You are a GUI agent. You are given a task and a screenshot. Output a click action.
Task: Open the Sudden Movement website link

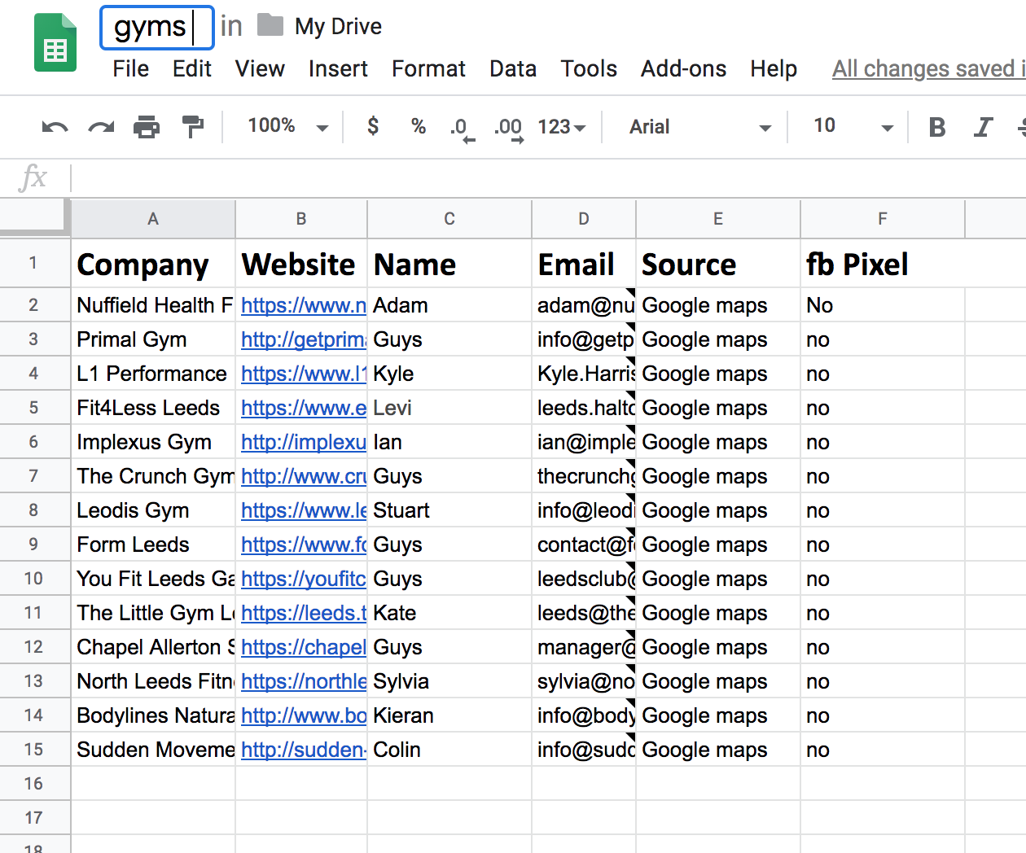pos(304,750)
